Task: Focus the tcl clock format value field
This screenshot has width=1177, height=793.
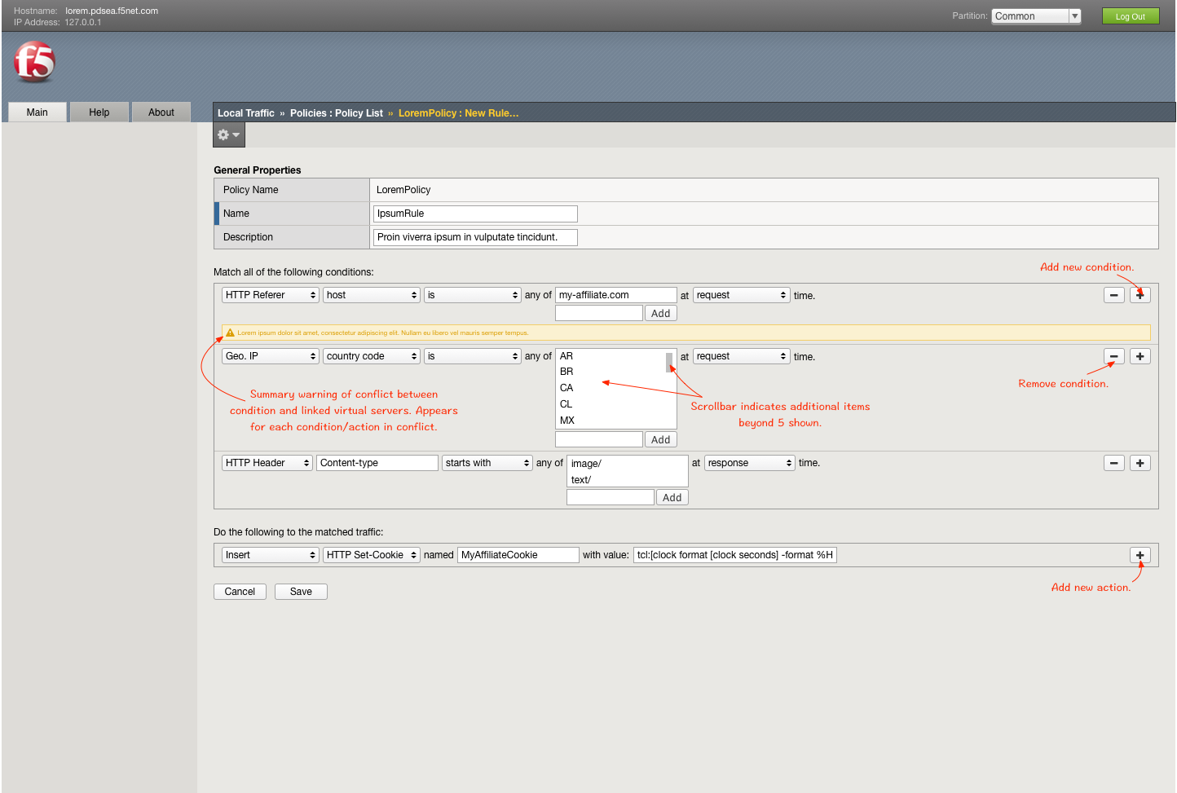Action: click(x=735, y=555)
